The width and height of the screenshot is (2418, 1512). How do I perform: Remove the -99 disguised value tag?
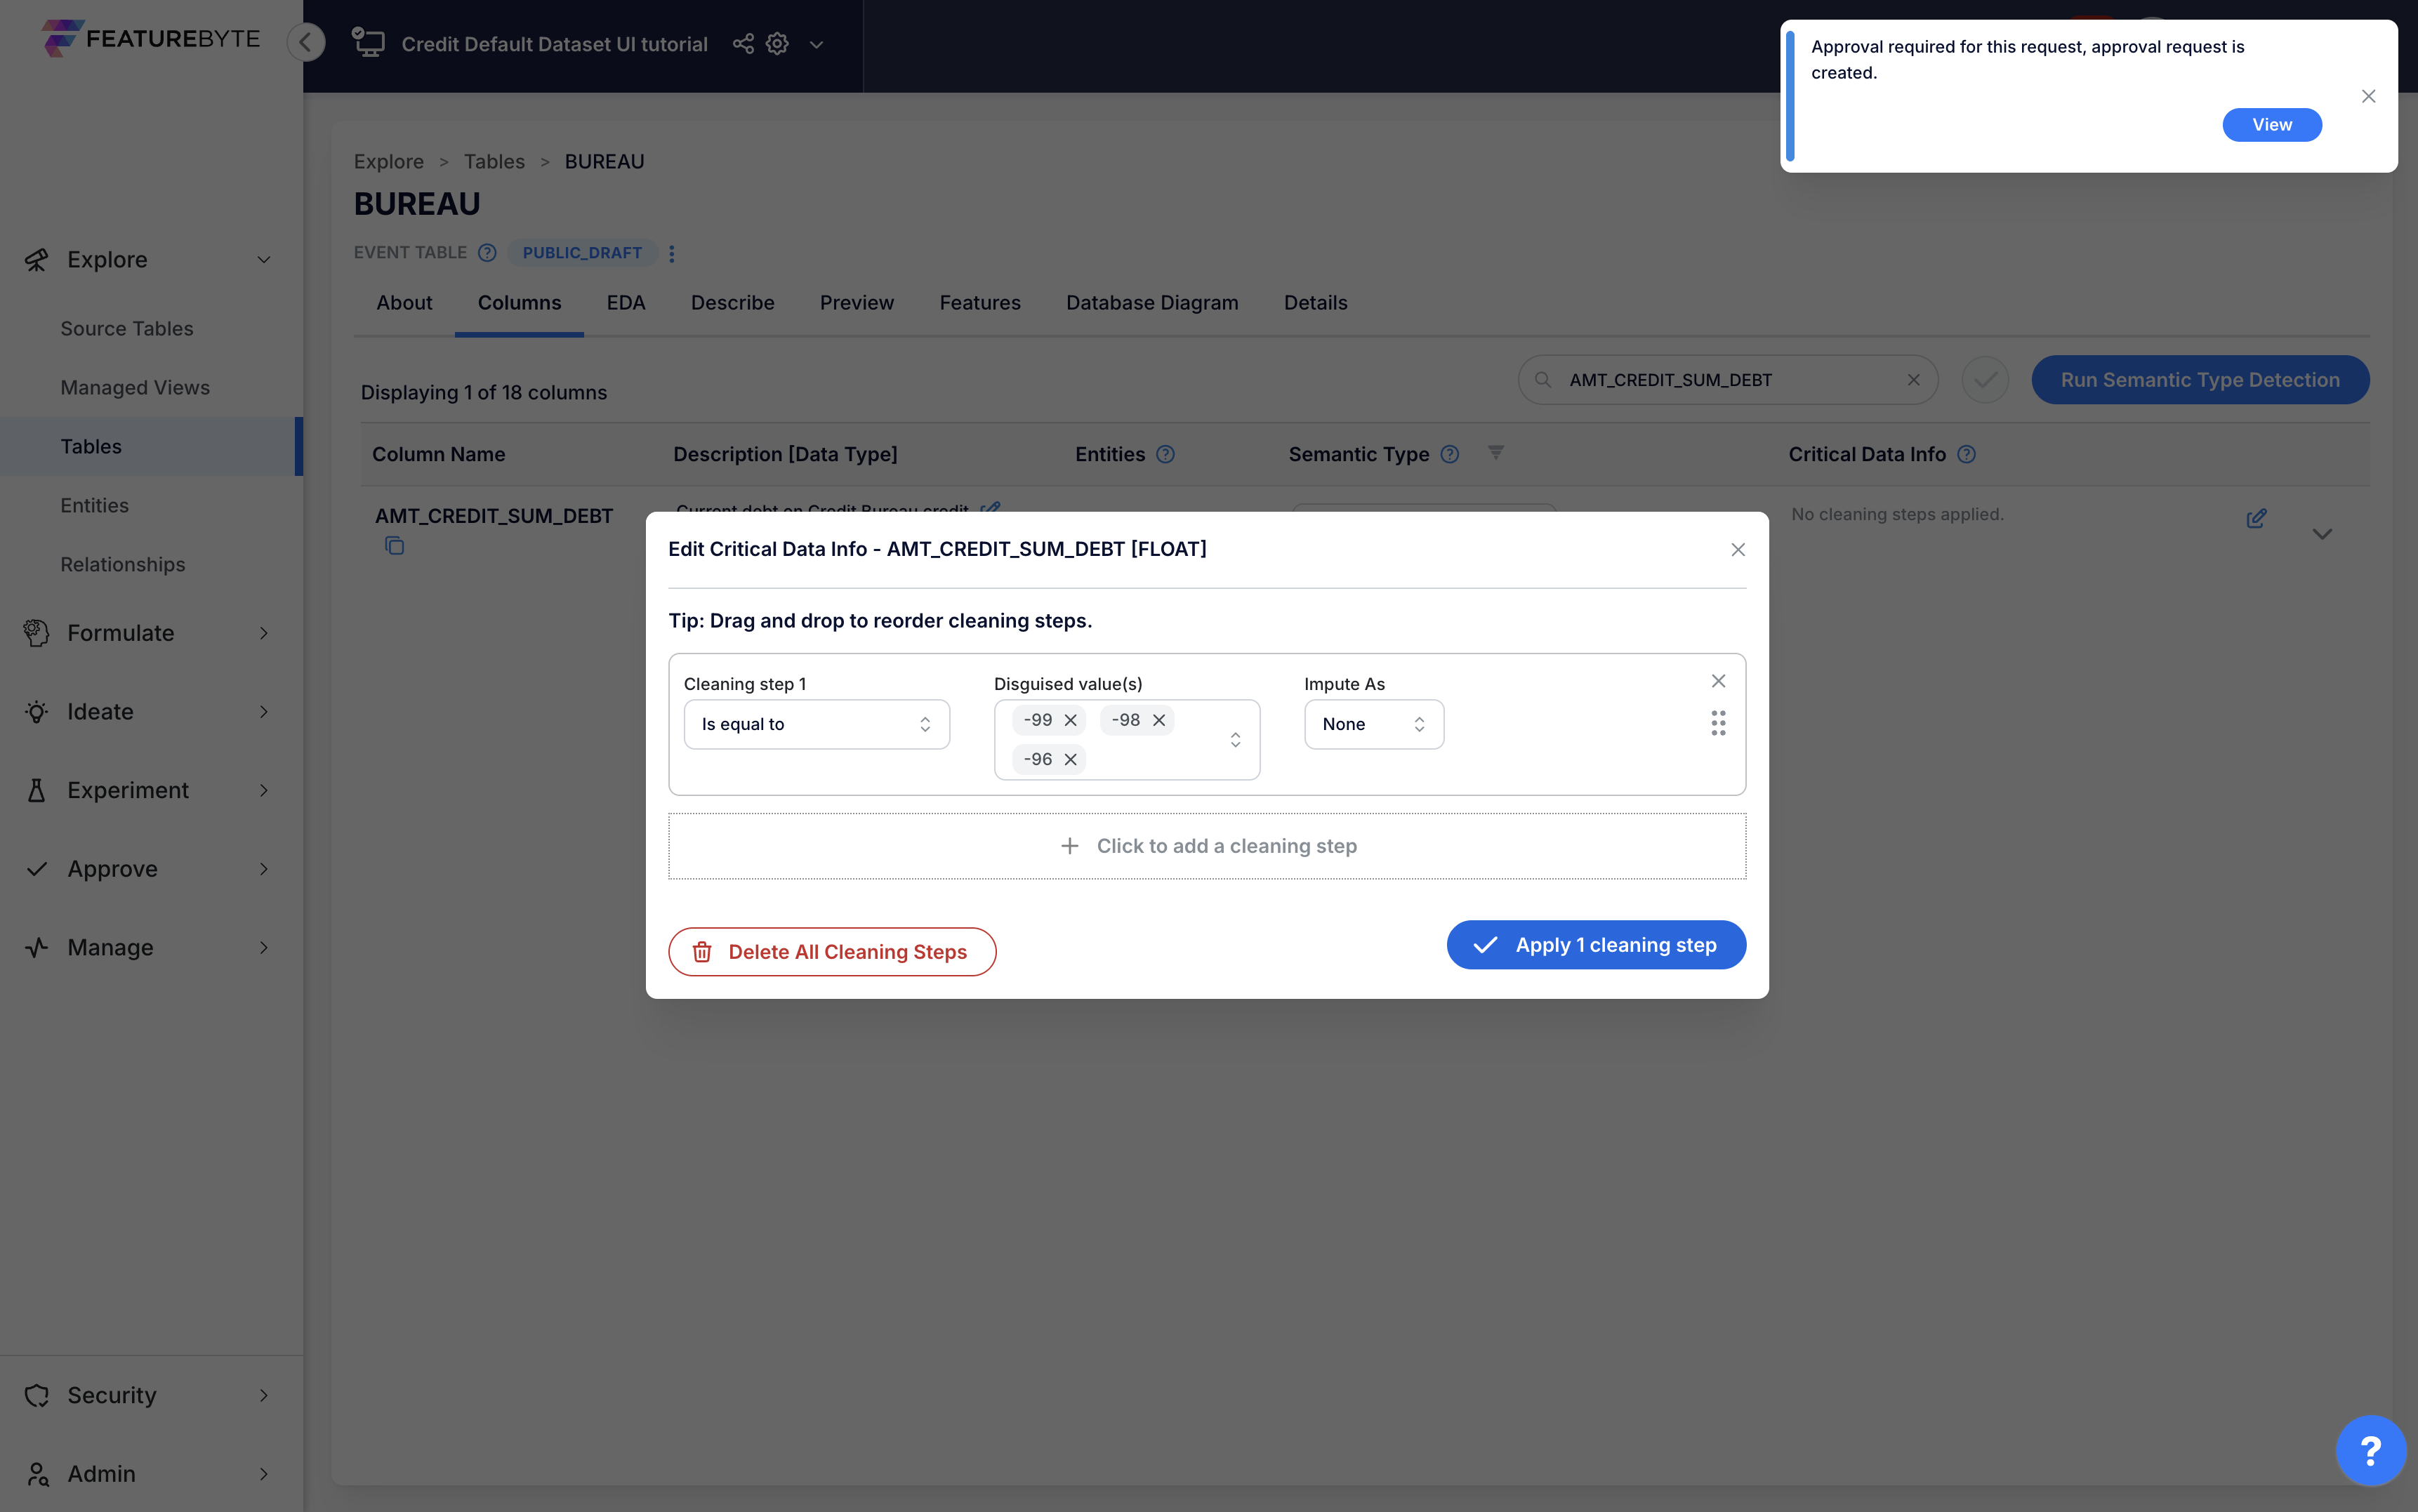(1070, 720)
